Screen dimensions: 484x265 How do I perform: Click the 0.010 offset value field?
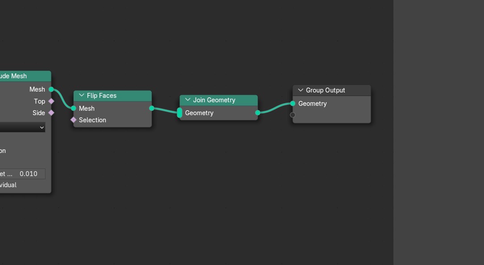tap(23, 174)
